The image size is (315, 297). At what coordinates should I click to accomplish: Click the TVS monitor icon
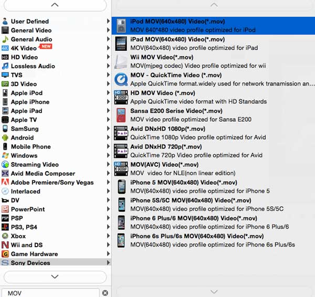pos(5,75)
